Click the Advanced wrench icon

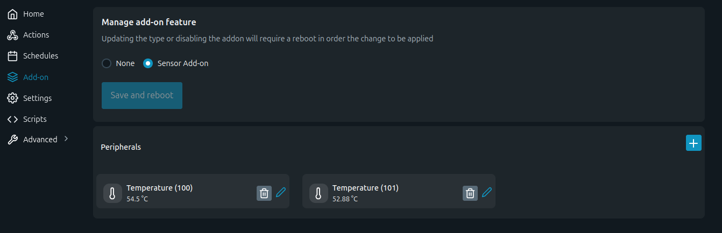pyautogui.click(x=12, y=140)
